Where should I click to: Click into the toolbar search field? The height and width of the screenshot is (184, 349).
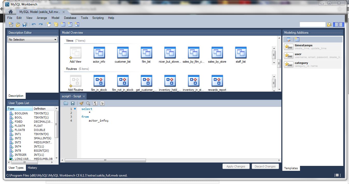(312, 24)
